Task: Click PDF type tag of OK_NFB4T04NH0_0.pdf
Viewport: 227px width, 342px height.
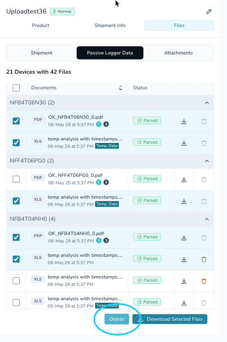Action: pos(38,236)
